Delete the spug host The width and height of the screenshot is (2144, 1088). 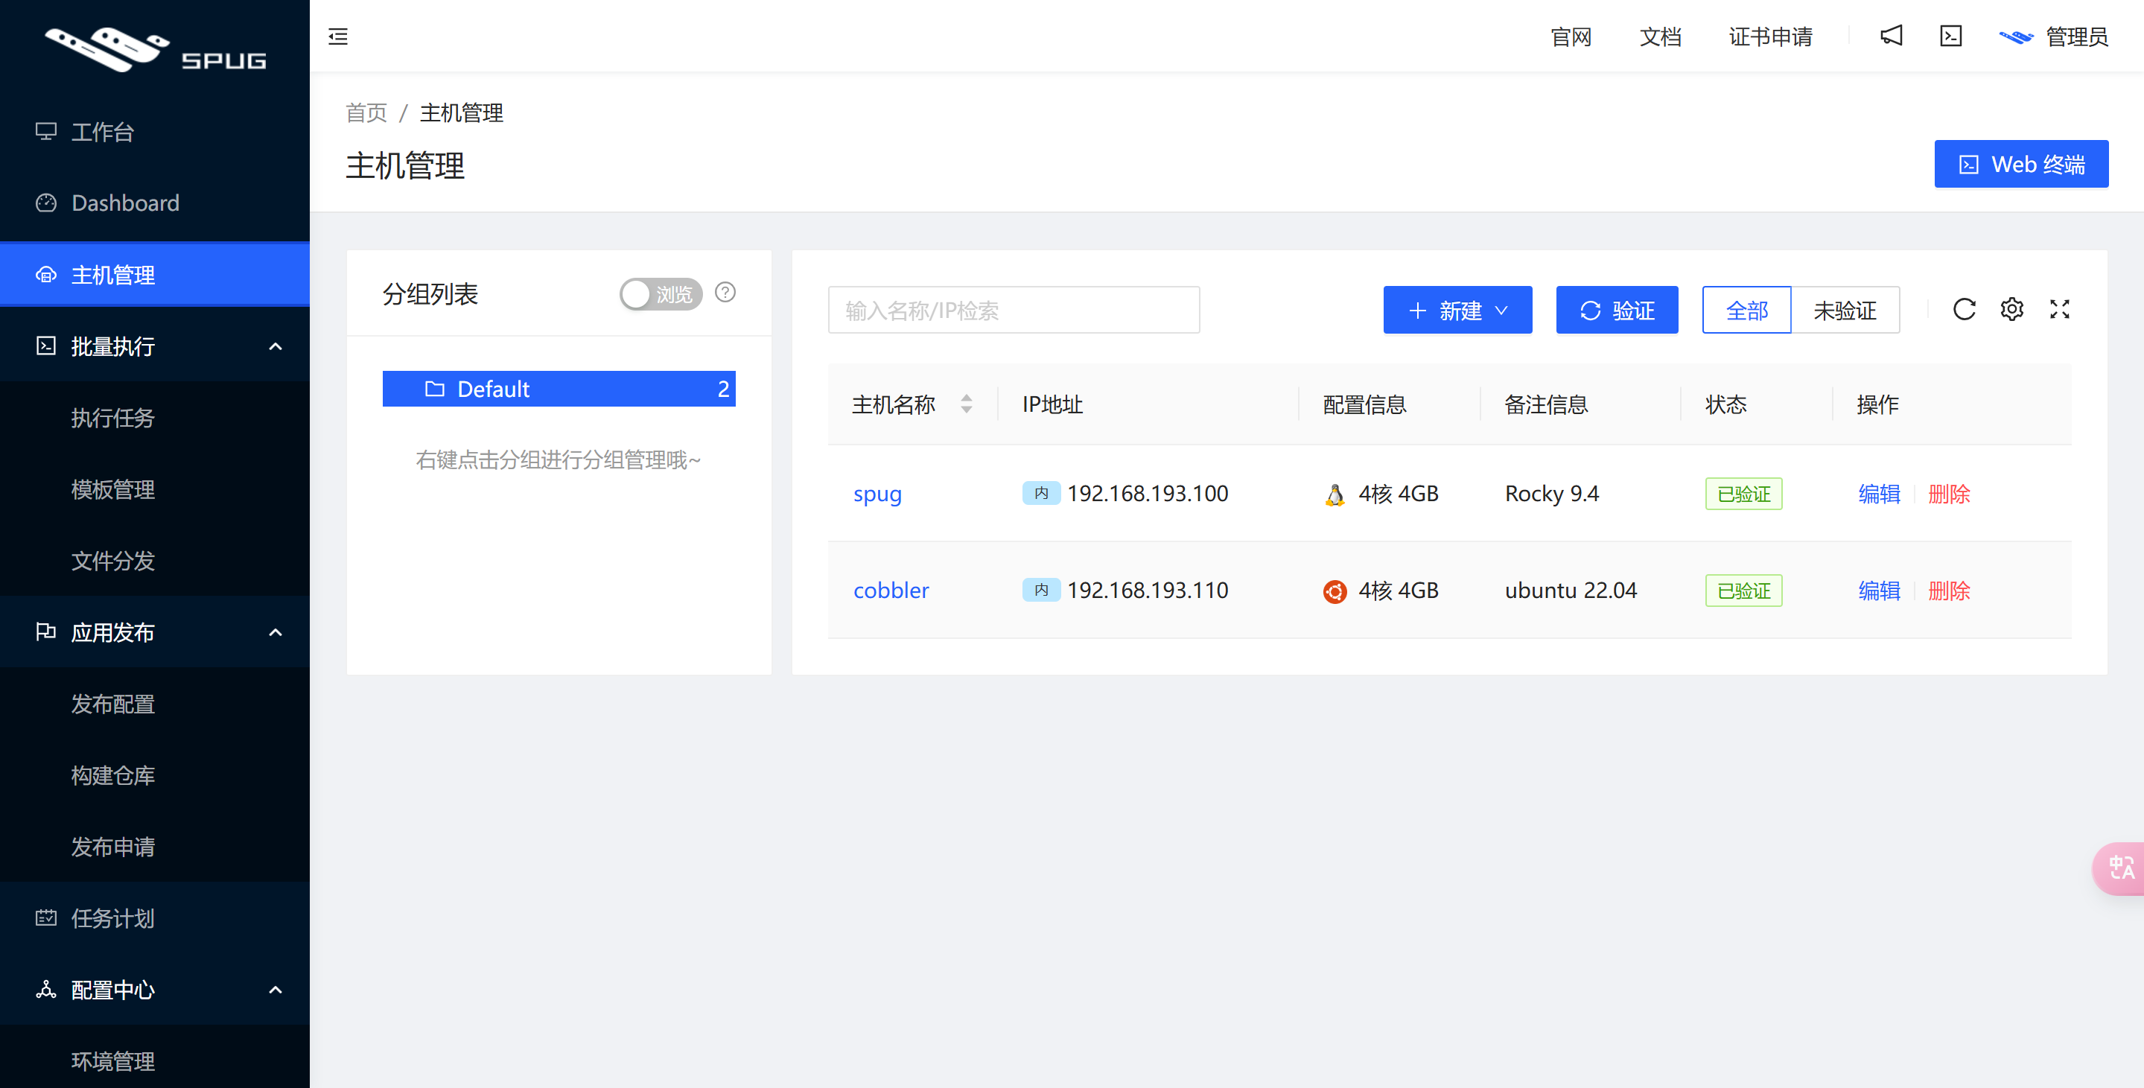pos(1949,494)
